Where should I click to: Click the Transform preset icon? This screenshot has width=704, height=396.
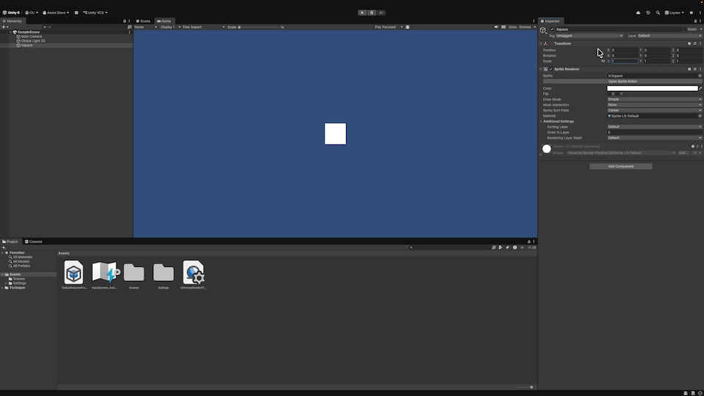click(x=694, y=43)
